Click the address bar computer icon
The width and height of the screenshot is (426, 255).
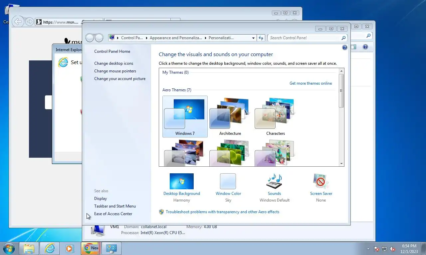pos(112,38)
